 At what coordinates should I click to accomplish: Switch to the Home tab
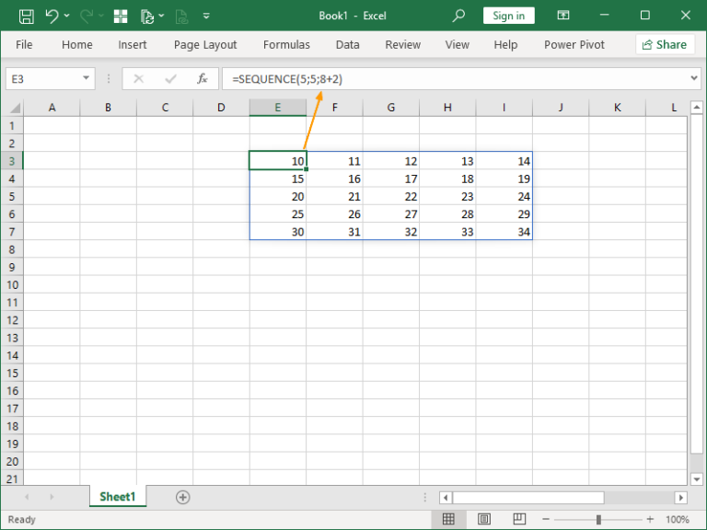(77, 44)
